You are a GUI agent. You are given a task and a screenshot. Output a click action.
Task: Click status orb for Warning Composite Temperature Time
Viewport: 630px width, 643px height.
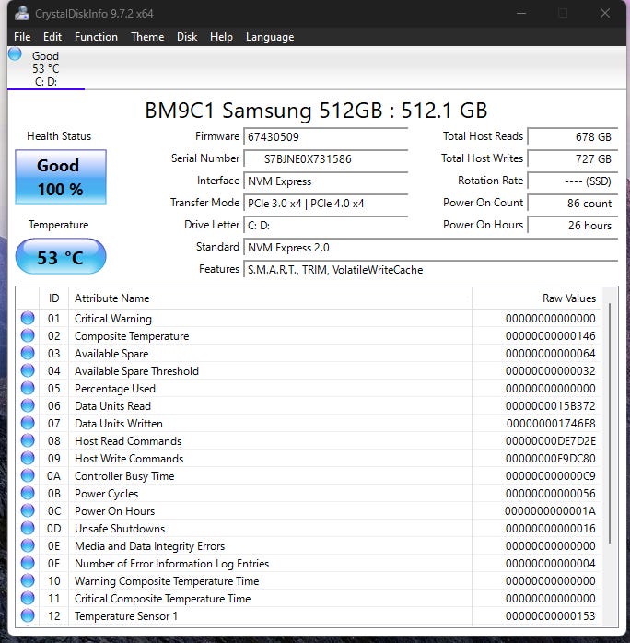tap(28, 580)
